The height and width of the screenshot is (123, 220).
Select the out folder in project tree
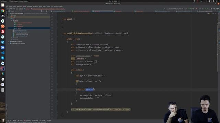coord(29,17)
